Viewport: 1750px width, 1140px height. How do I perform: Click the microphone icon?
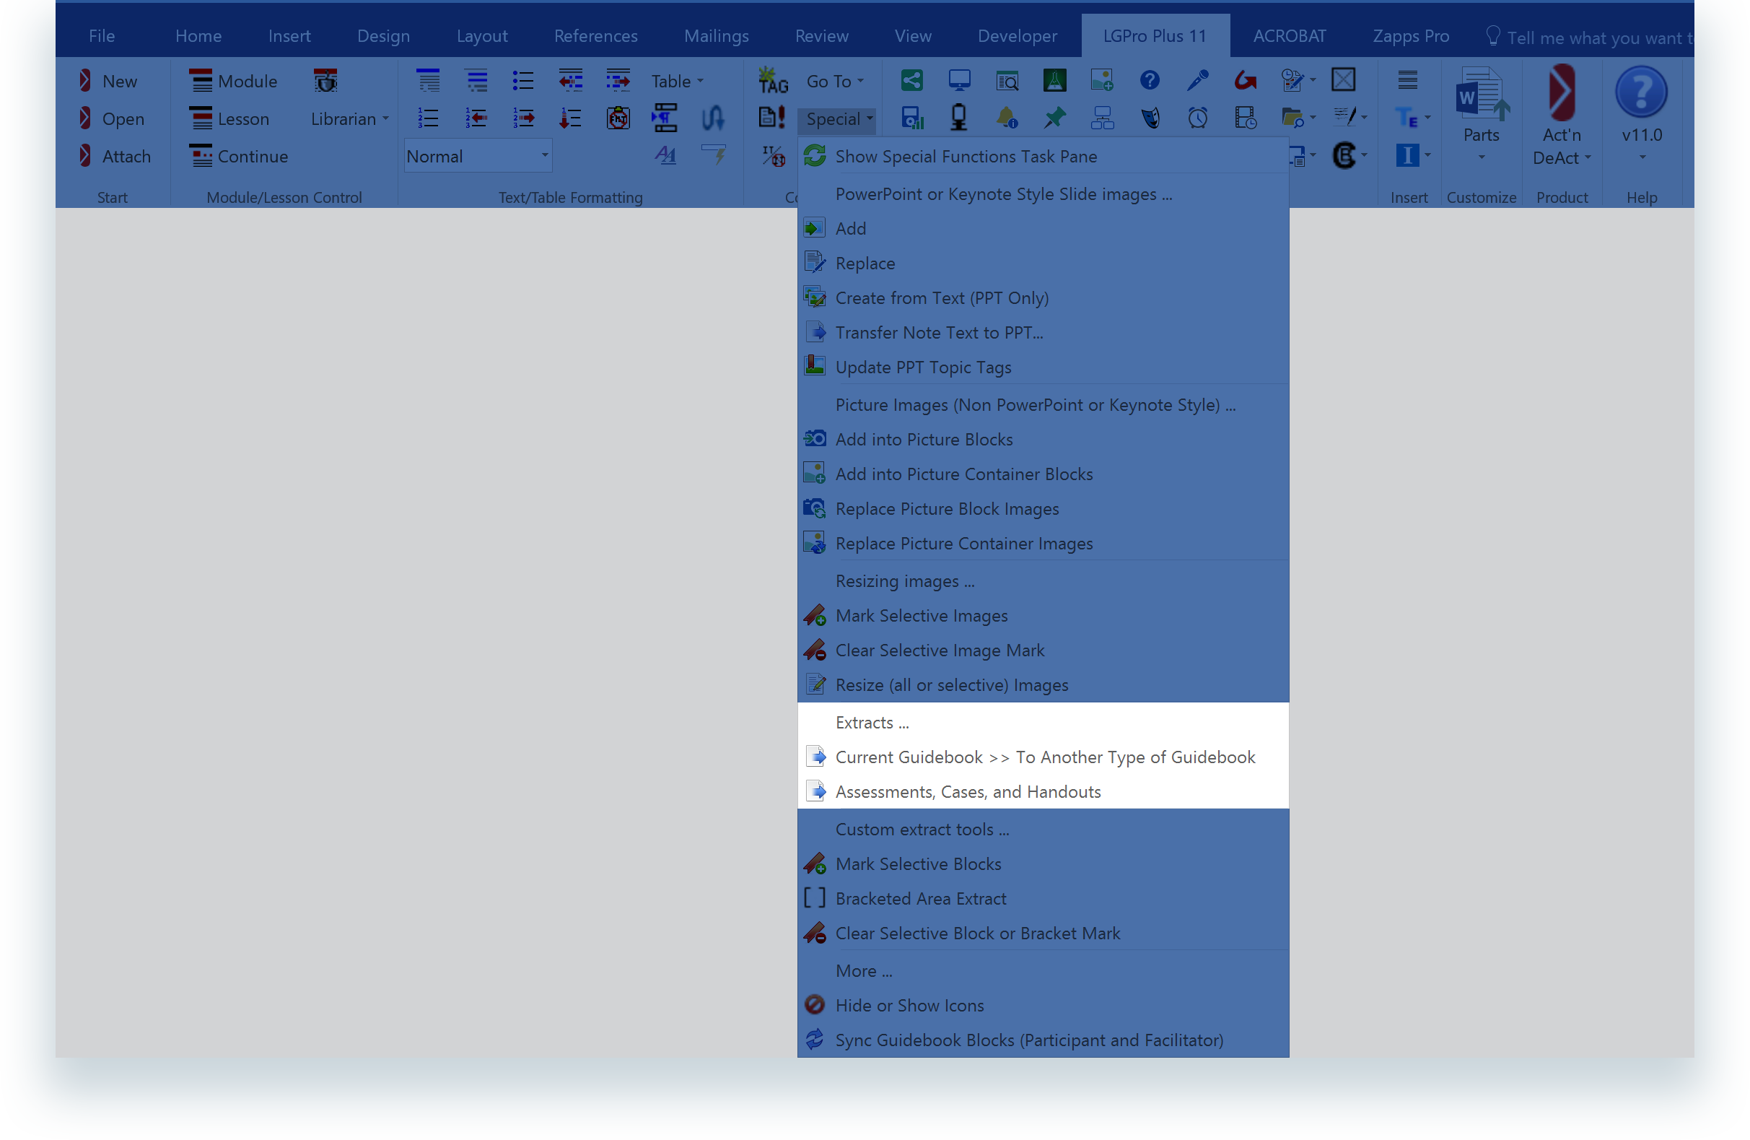pyautogui.click(x=1197, y=79)
